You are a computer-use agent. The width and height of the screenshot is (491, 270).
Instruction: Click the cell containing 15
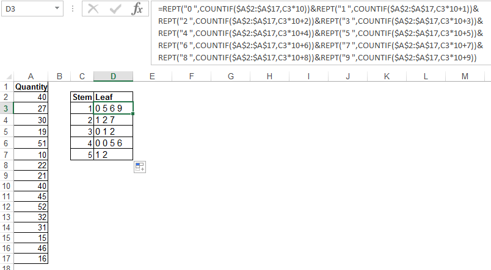pos(31,238)
